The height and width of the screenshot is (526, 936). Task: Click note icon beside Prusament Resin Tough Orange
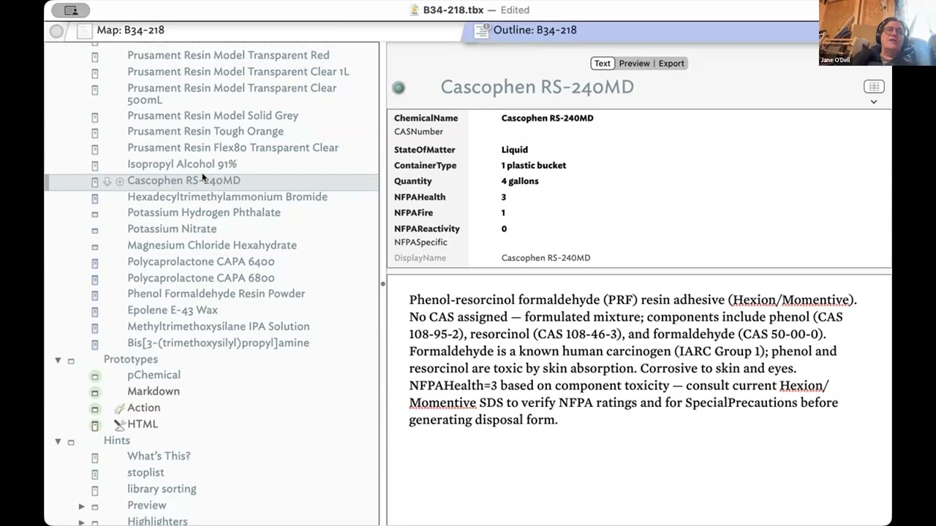pyautogui.click(x=94, y=132)
